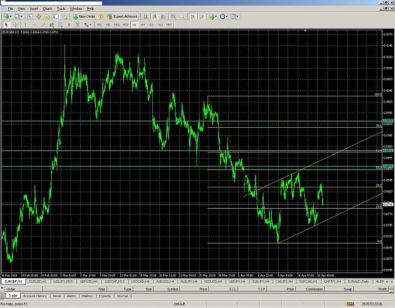Open the New Chart toolbar button
The height and width of the screenshot is (308, 395).
(6, 16)
